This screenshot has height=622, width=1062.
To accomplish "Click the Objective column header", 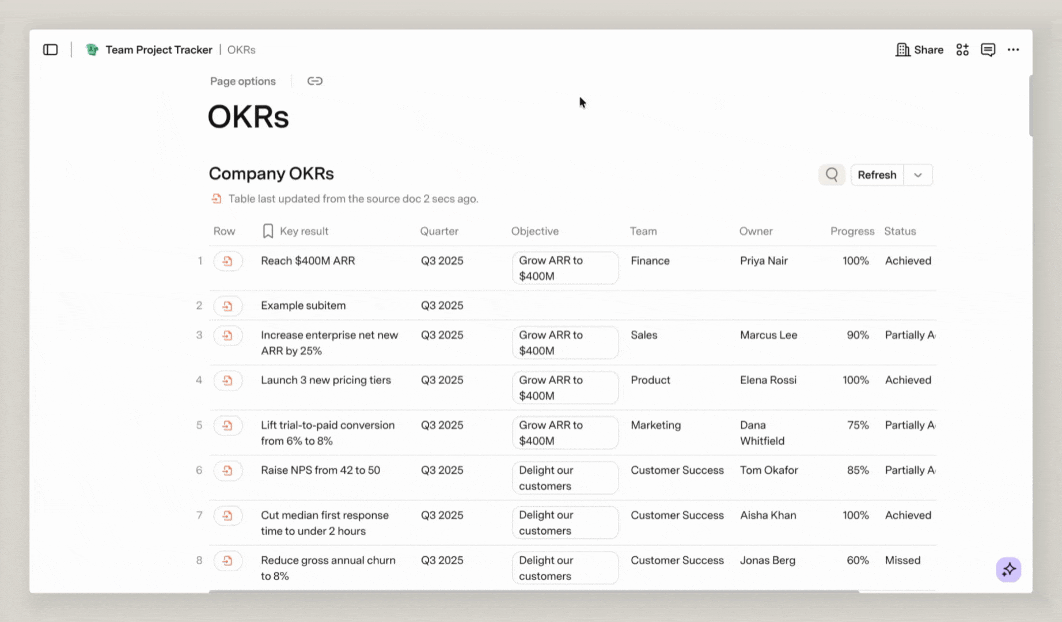I will pyautogui.click(x=534, y=231).
